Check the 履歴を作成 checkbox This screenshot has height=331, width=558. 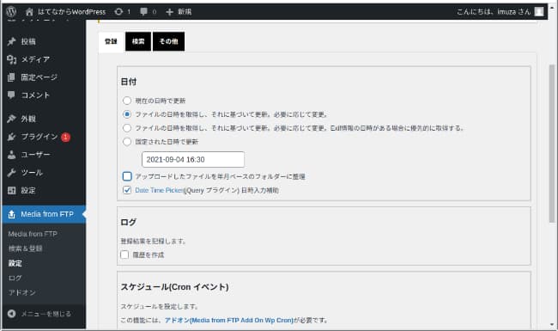pyautogui.click(x=124, y=254)
